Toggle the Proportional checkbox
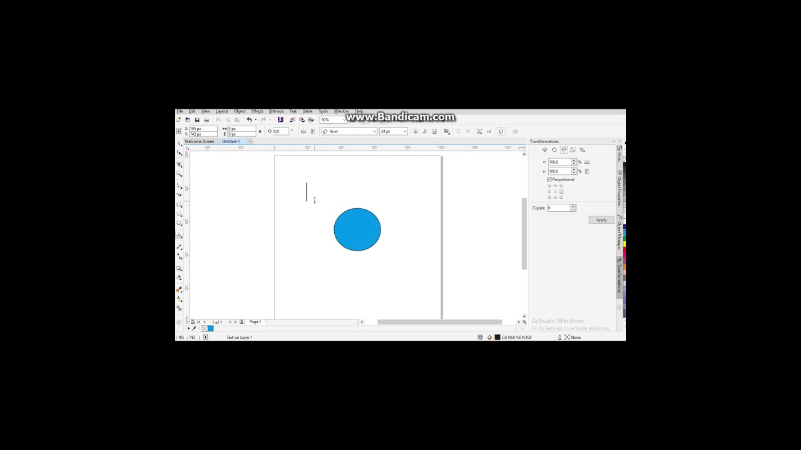Viewport: 801px width, 450px height. [x=549, y=179]
